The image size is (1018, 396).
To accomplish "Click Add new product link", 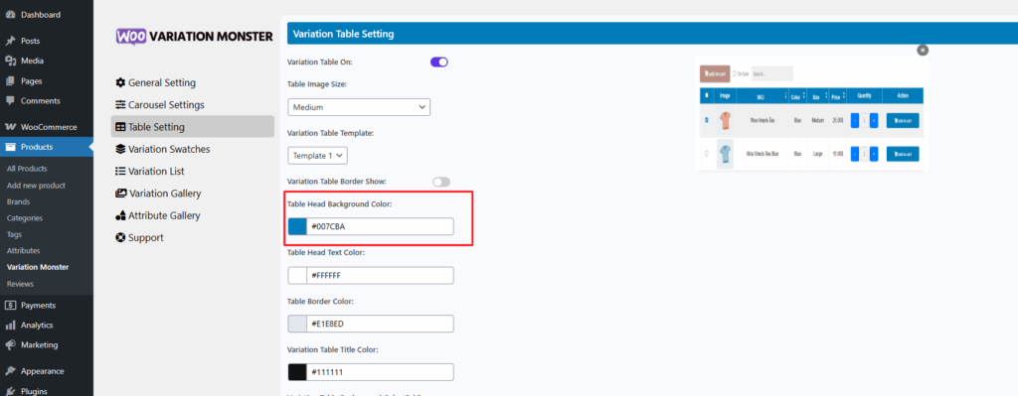I will click(36, 186).
